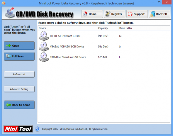
Task: Open the Register button with key icon
Action: (114, 14)
